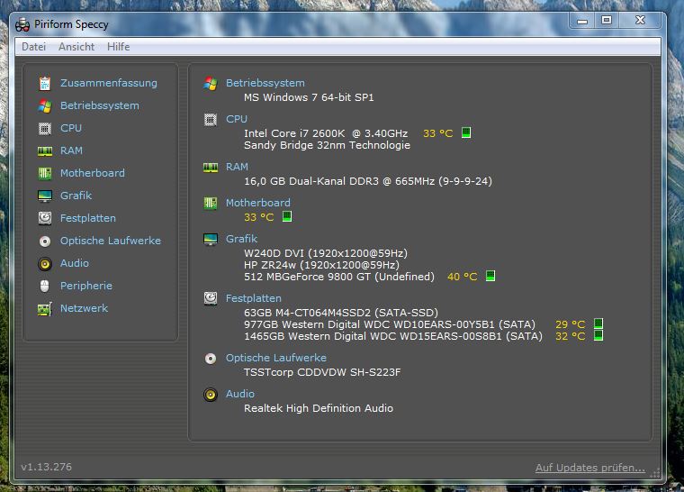This screenshot has height=492, width=684.
Task: Open Festplatten in the sidebar
Action: (88, 218)
